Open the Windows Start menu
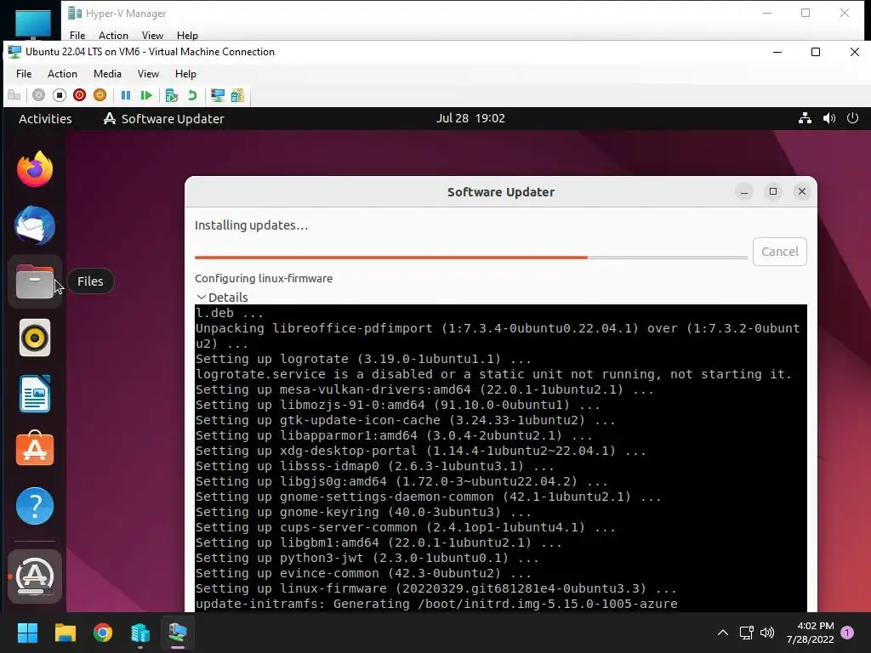This screenshot has width=871, height=653. coord(27,633)
